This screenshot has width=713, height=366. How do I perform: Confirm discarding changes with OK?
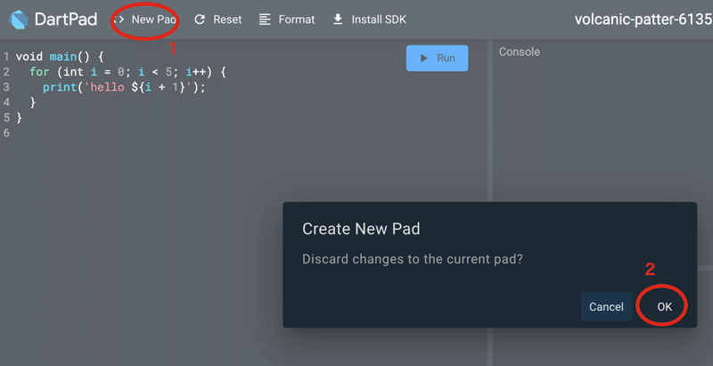pyautogui.click(x=664, y=306)
